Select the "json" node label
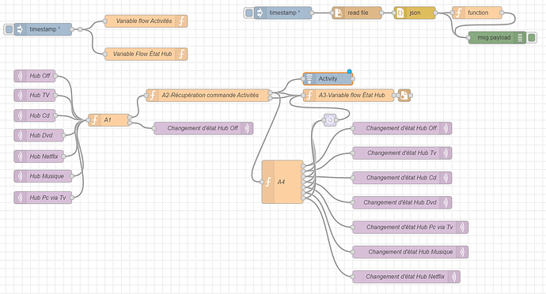 point(415,13)
